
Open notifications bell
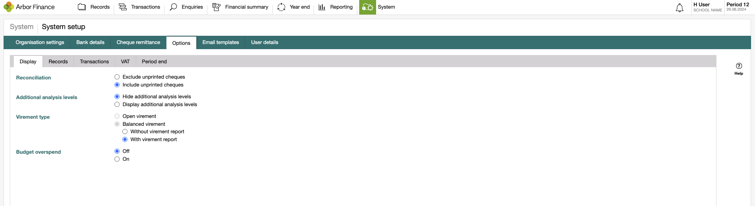679,7
